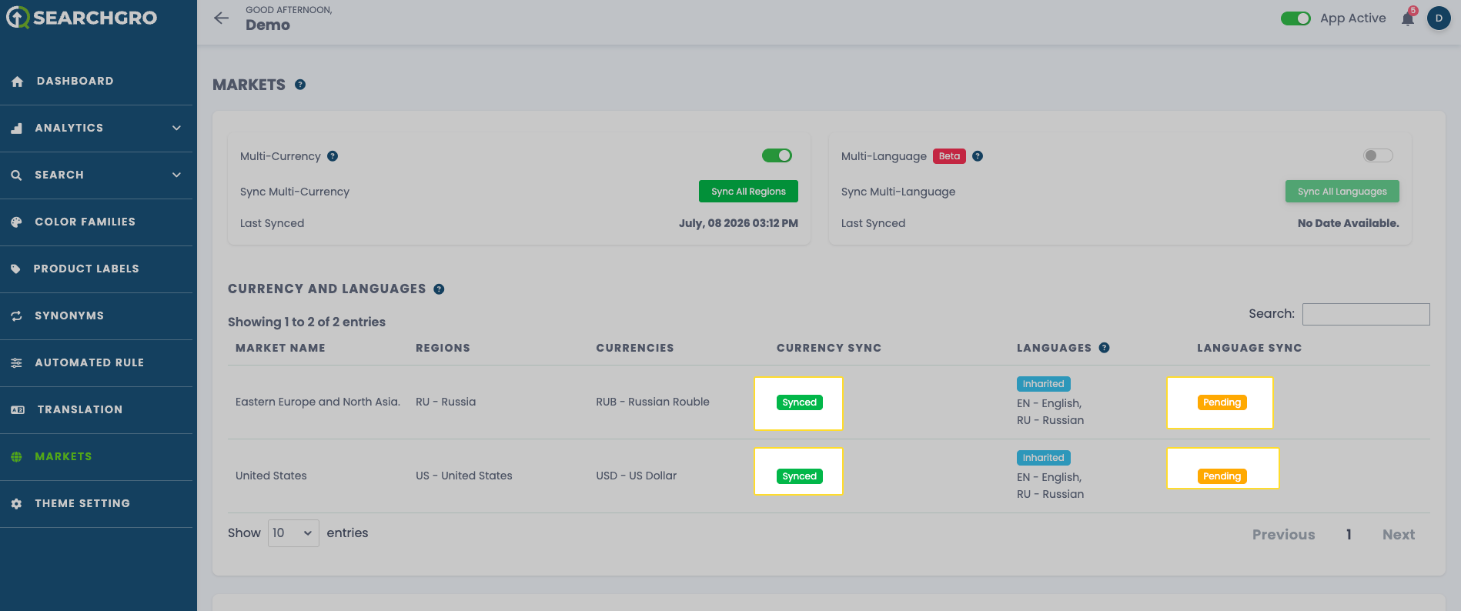Viewport: 1461px width, 611px height.
Task: Open help icon beside Currency and Languages
Action: 439,289
